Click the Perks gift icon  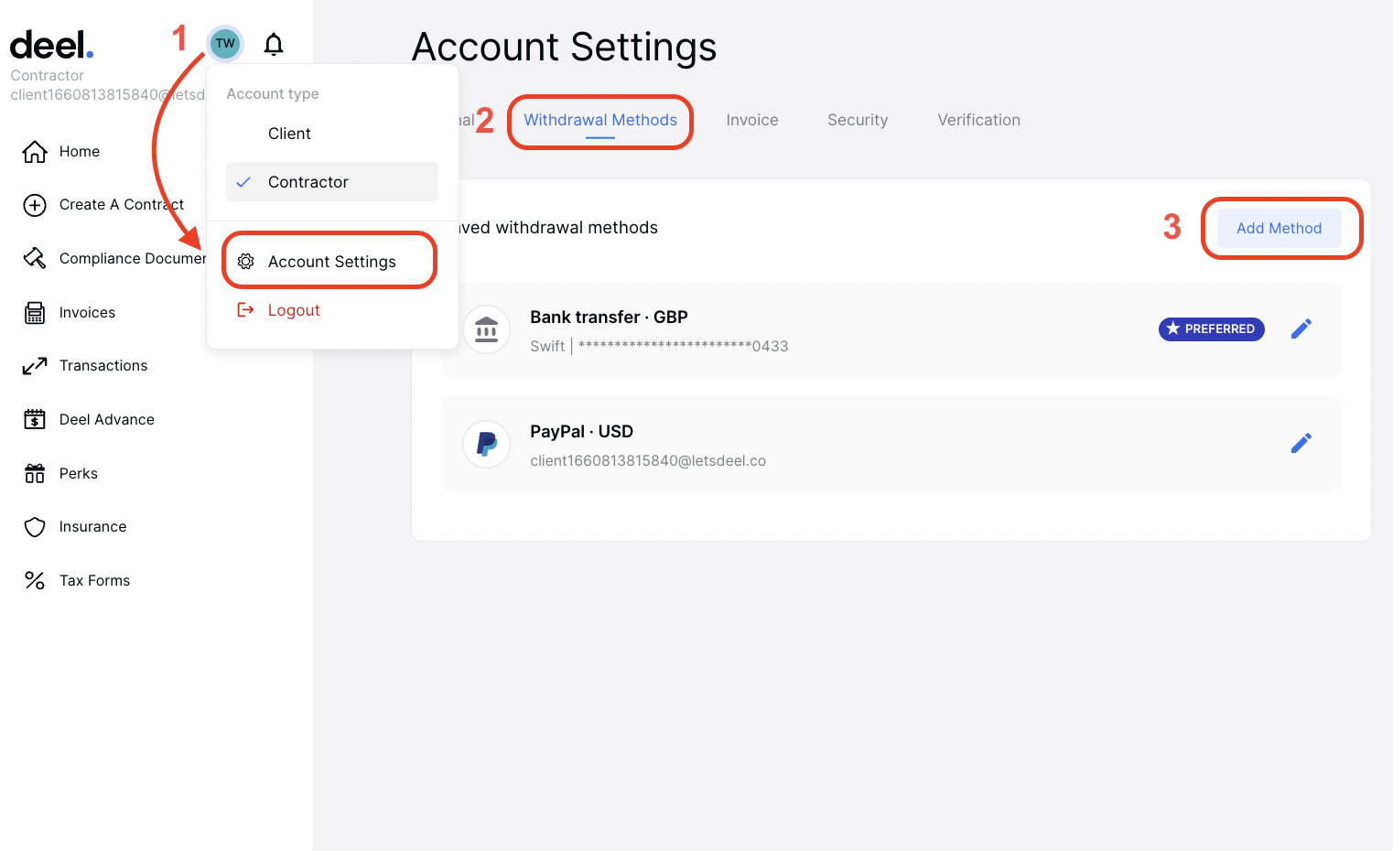coord(35,473)
